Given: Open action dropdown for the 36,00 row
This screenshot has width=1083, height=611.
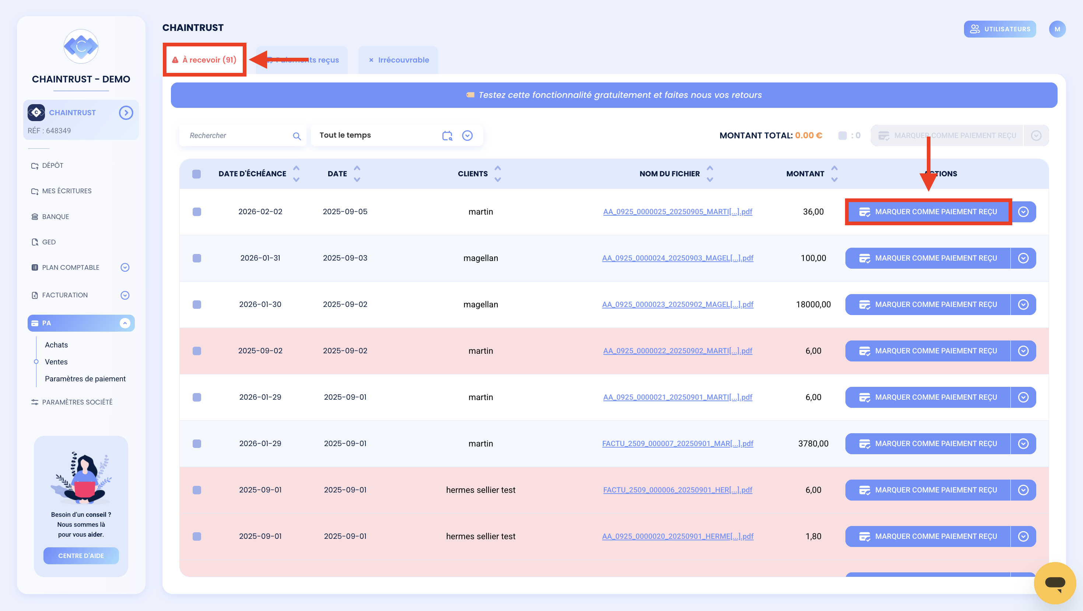Looking at the screenshot, I should point(1023,212).
